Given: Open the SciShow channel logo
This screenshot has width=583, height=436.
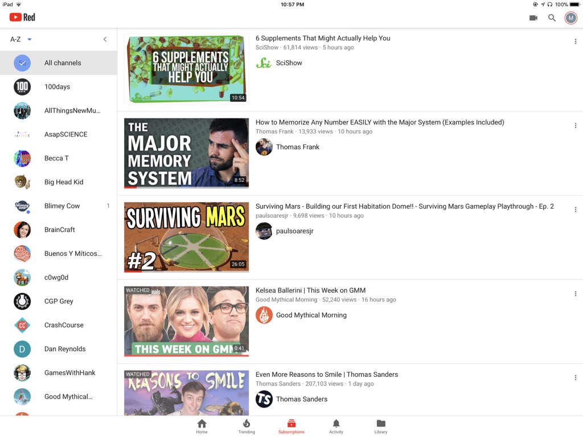Looking at the screenshot, I should tap(264, 63).
